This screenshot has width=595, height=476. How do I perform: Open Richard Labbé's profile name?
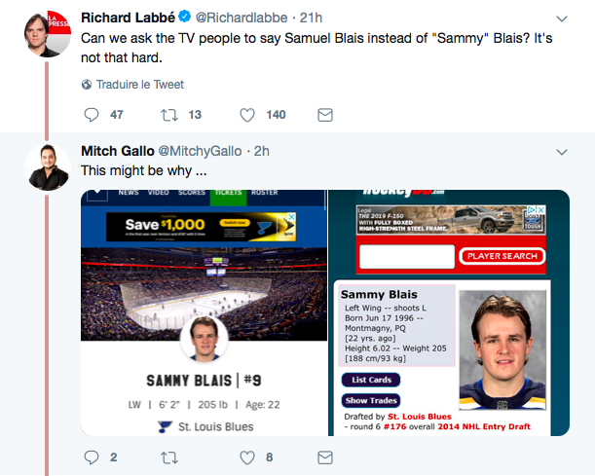[x=133, y=18]
